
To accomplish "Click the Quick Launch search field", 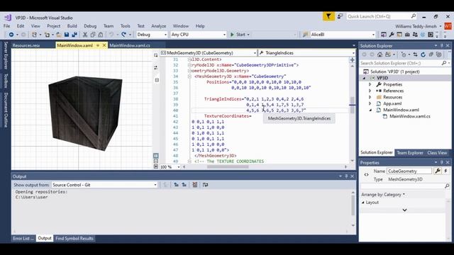I will tap(382, 16).
